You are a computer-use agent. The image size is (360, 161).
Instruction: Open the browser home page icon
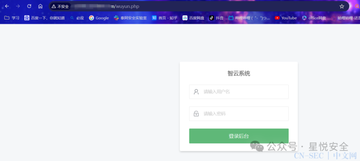[x=40, y=6]
